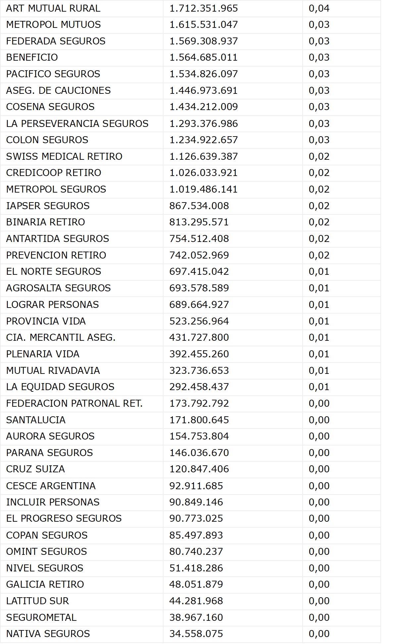Select the CRUZ SUIZA company name
The width and height of the screenshot is (393, 644).
pyautogui.click(x=35, y=469)
